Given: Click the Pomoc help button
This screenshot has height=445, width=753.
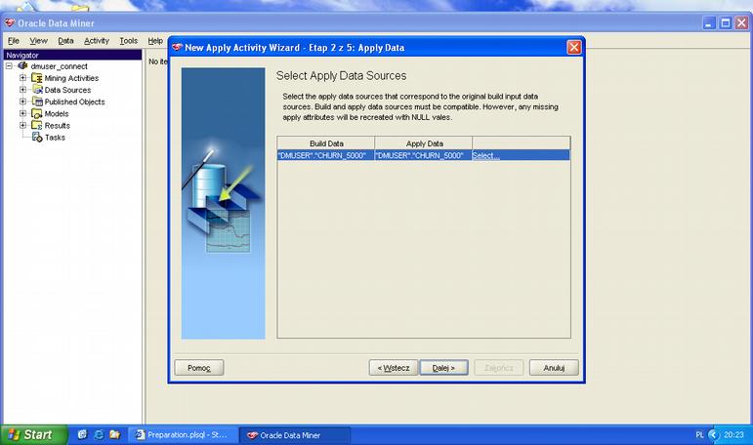Looking at the screenshot, I should coord(199,368).
